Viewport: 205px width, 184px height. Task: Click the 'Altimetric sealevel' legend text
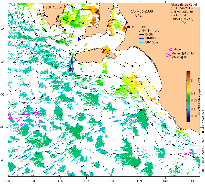tap(183, 5)
